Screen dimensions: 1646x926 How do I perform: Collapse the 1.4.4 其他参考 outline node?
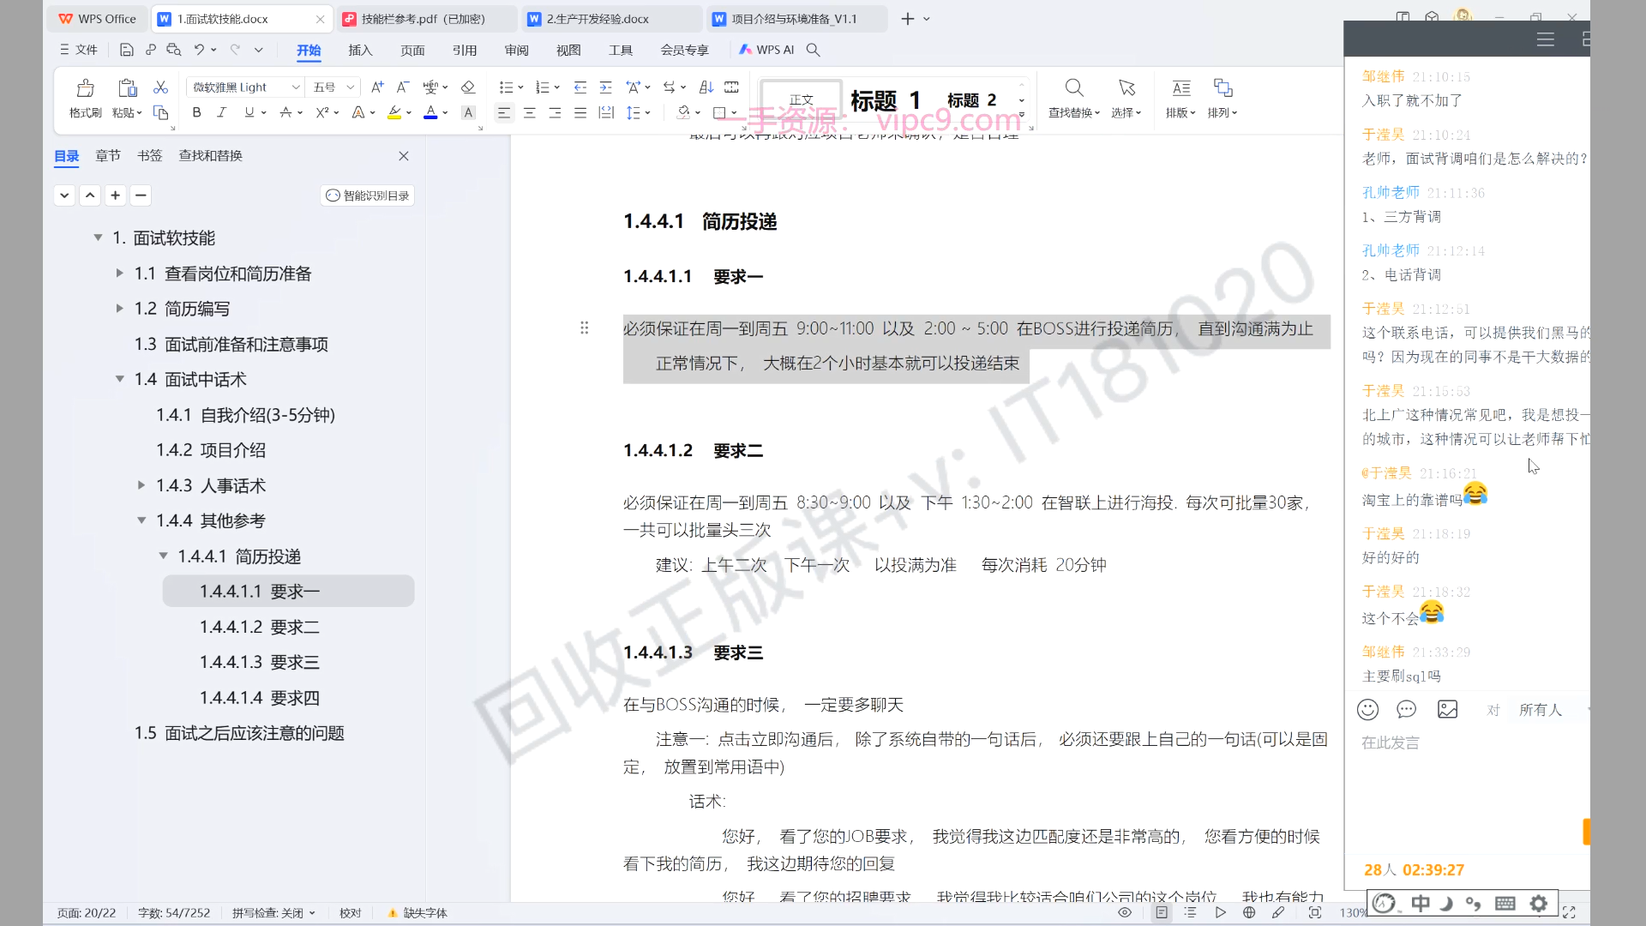tap(141, 520)
